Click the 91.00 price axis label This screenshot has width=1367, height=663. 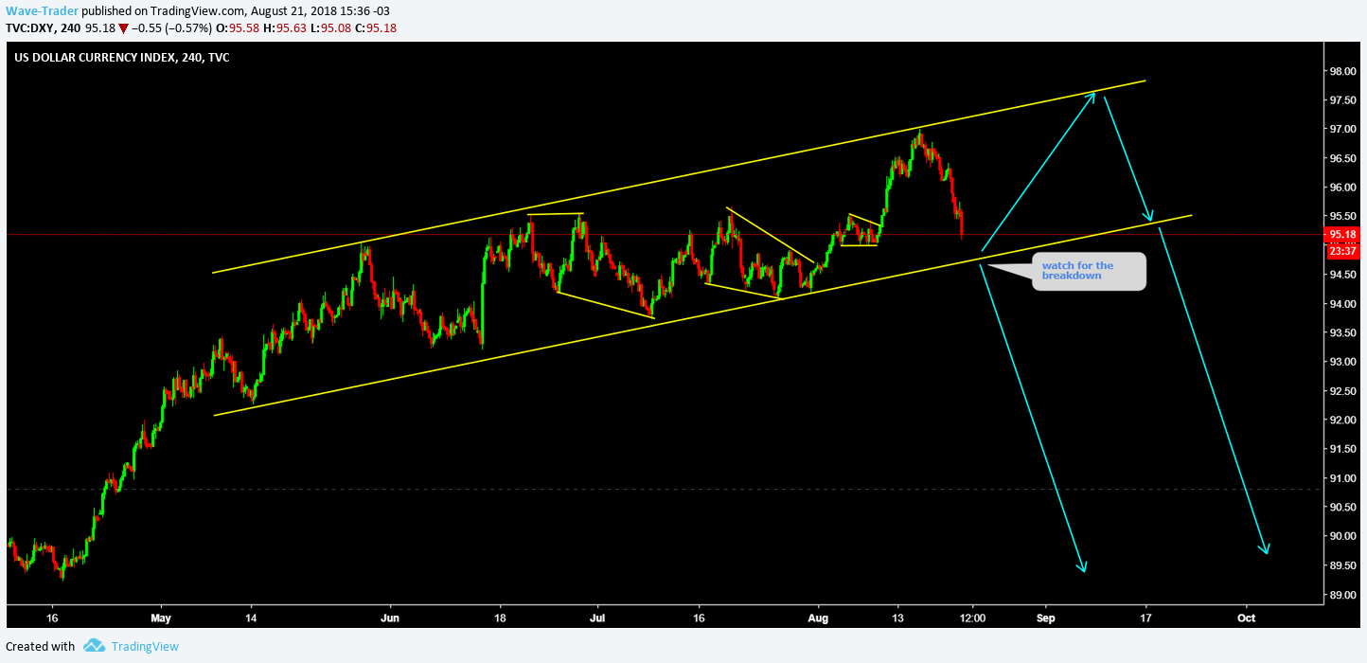coord(1341,478)
